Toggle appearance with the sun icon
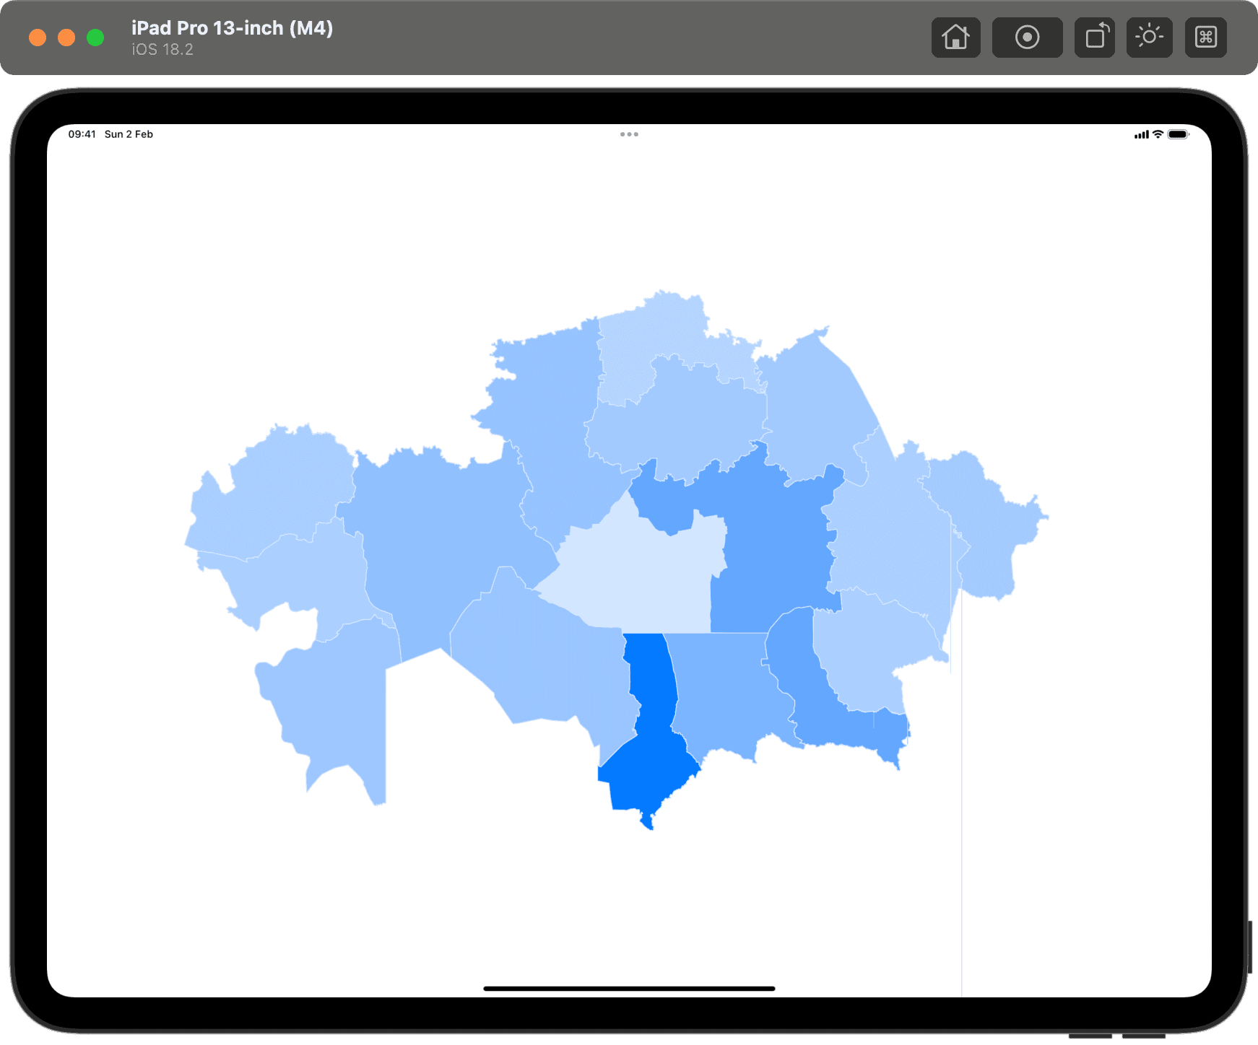The width and height of the screenshot is (1258, 1045). pos(1149,37)
